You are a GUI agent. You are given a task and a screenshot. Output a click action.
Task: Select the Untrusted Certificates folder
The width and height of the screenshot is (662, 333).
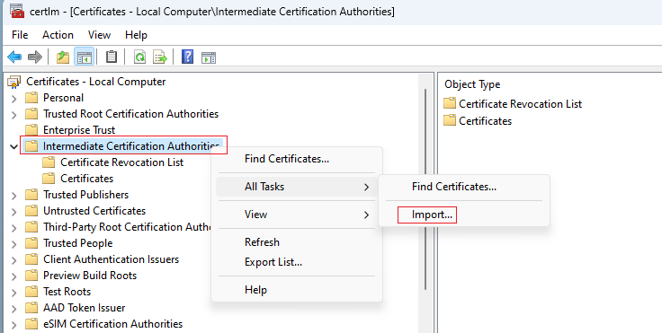click(94, 211)
